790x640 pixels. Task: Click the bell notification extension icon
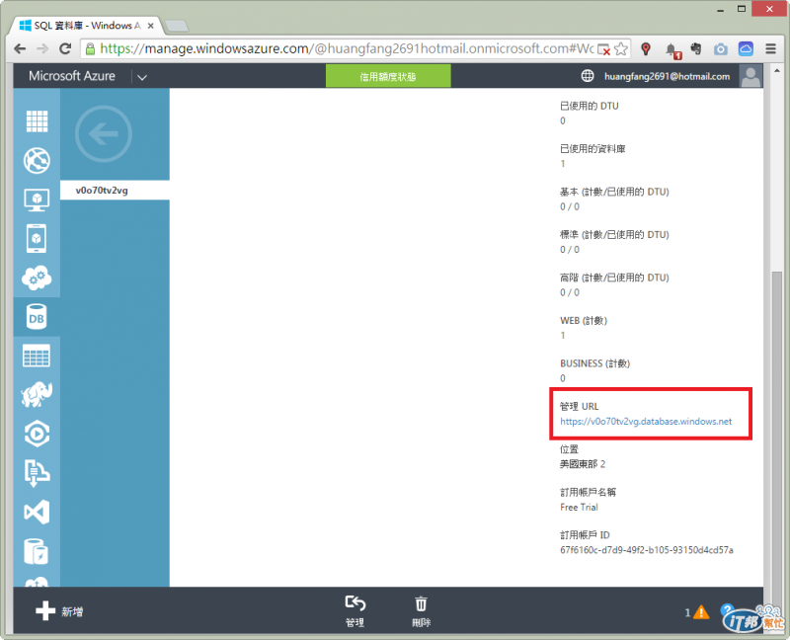671,50
